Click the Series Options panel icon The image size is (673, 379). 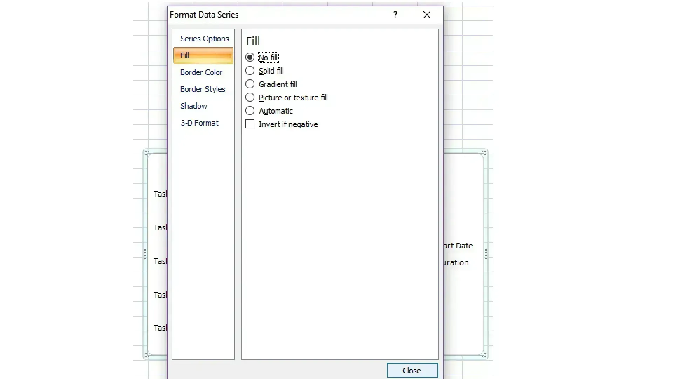click(x=205, y=38)
